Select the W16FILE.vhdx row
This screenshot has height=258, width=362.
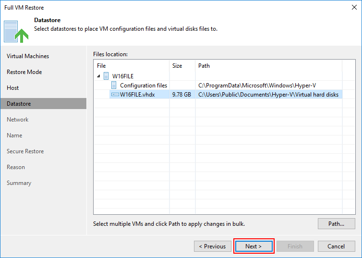[137, 95]
